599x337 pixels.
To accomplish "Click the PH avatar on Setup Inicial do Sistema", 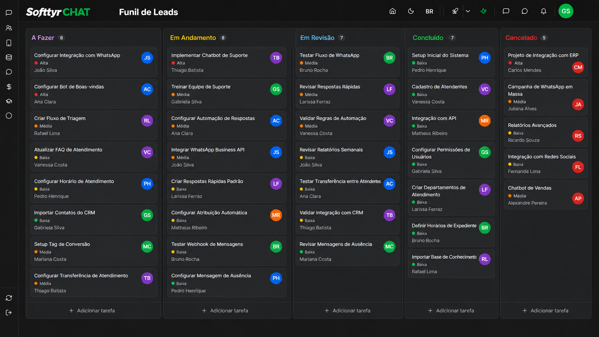I will [x=485, y=58].
